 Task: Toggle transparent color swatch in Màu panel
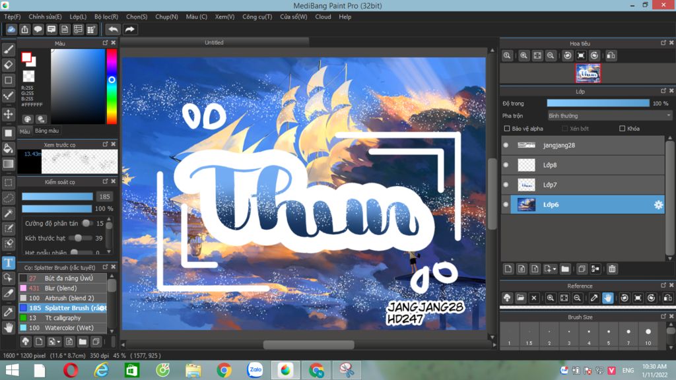click(28, 77)
